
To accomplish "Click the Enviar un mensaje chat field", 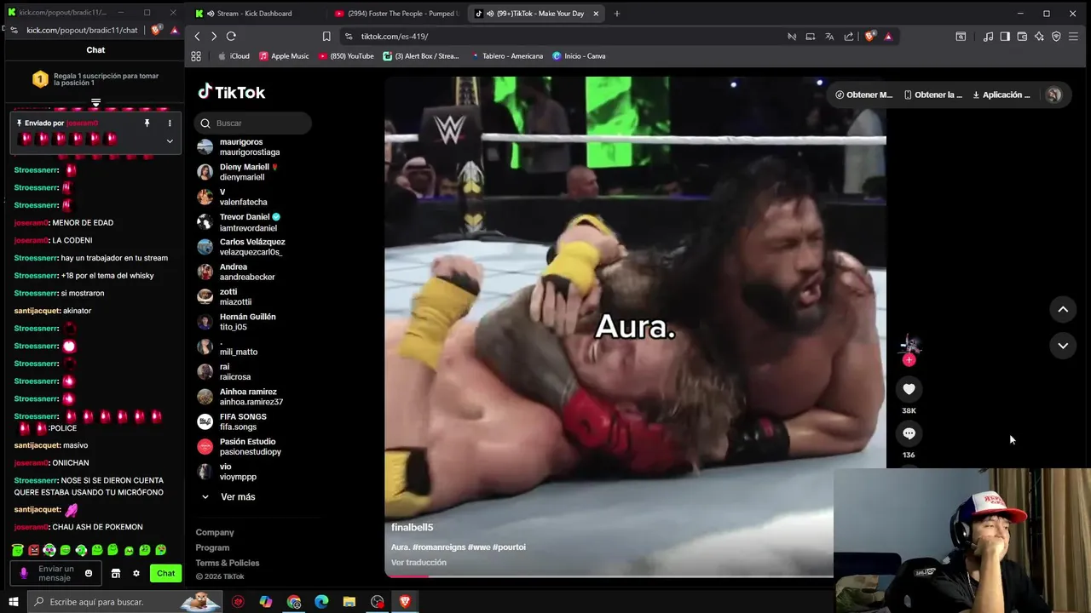I will (56, 573).
